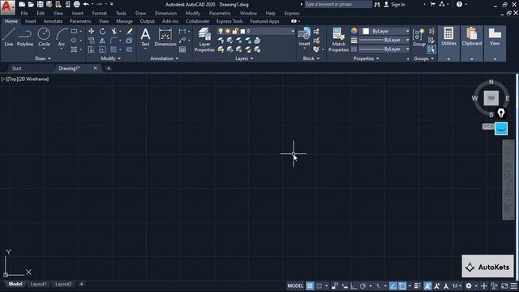Click the 2D Wireframe visual style label

point(33,79)
